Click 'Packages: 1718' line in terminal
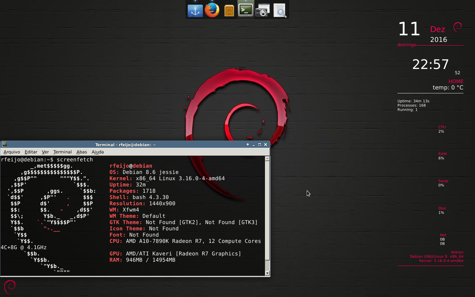 coord(133,191)
